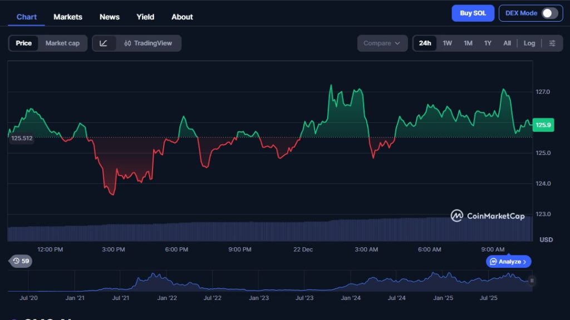Select the Price chart view
Screen dimensions: 570x320
pyautogui.click(x=24, y=43)
